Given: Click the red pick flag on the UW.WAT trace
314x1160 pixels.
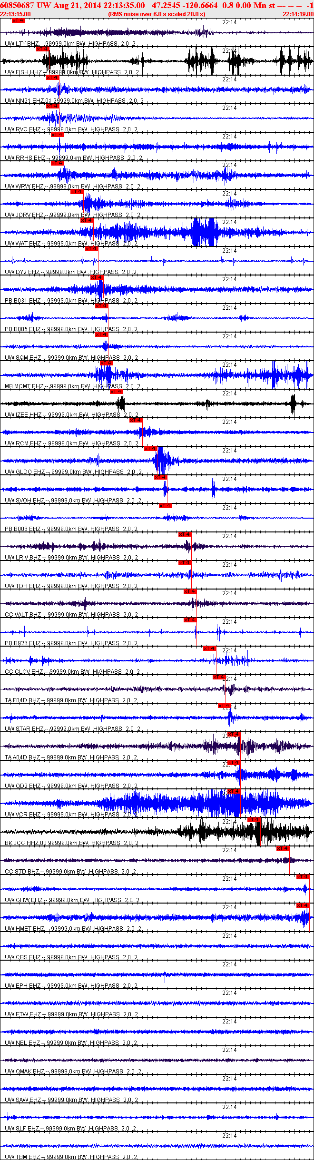Looking at the screenshot, I should 87,220.
